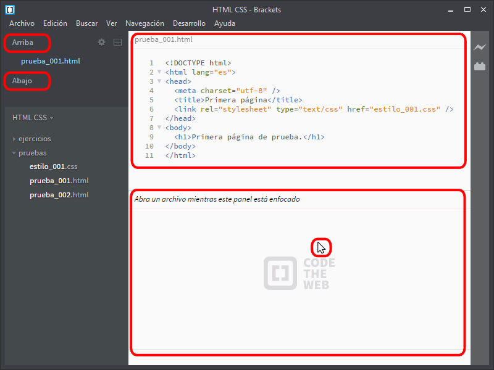Open the Buscar menu
Viewport: 494px width, 370px height.
(x=86, y=23)
